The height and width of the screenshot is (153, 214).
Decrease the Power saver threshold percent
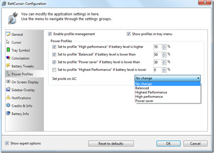pyautogui.click(x=164, y=64)
